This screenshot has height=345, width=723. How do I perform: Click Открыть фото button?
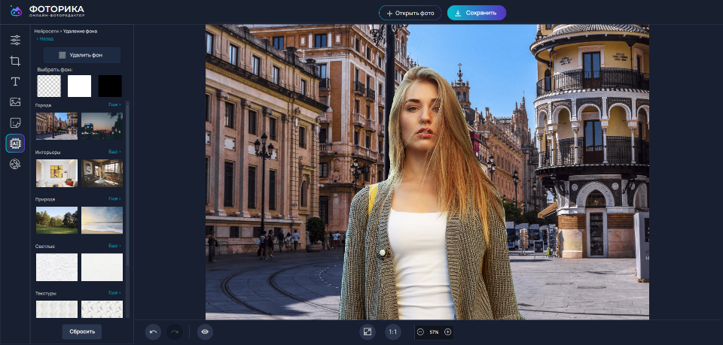click(410, 13)
